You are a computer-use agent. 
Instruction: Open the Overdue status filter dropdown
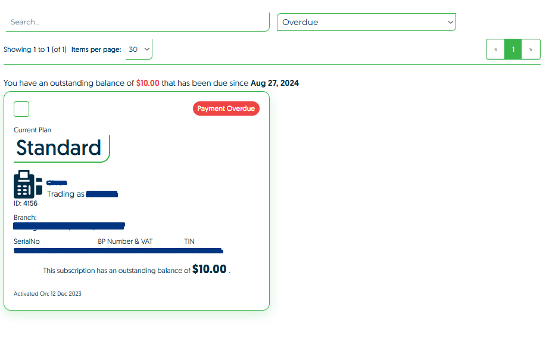(366, 22)
